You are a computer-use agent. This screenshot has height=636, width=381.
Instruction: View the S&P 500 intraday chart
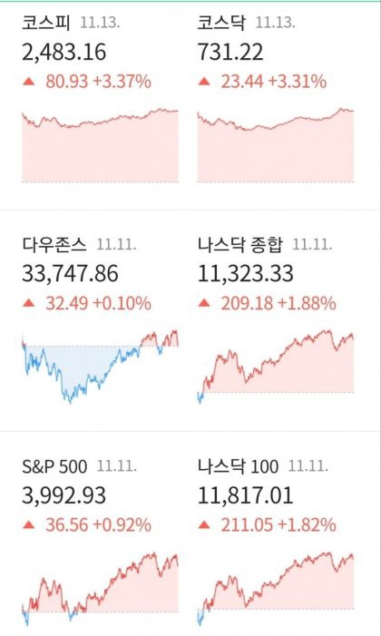pyautogui.click(x=100, y=589)
